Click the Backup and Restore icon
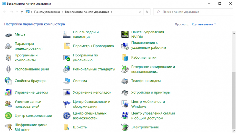This screenshot has height=133, width=236. point(125,69)
